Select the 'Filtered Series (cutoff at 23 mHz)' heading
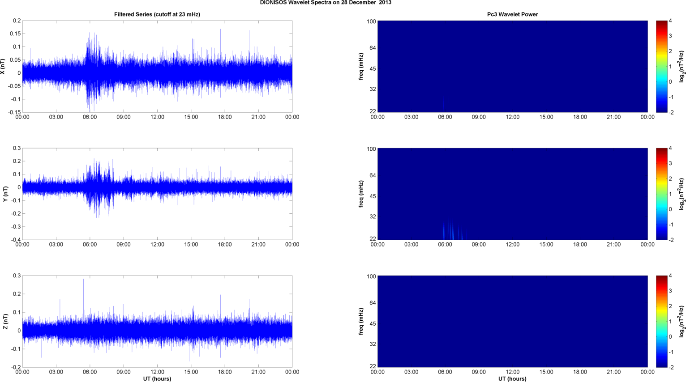Image resolution: width=686 pixels, height=382 pixels. point(157,14)
